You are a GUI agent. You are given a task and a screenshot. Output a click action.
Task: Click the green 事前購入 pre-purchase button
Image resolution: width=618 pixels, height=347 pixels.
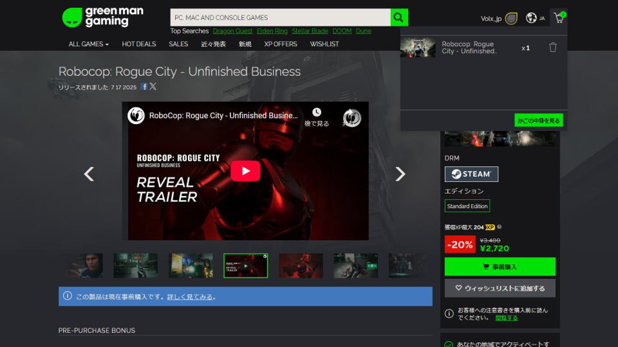pyautogui.click(x=500, y=267)
